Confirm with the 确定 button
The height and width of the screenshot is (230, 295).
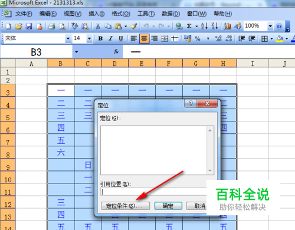coord(168,206)
